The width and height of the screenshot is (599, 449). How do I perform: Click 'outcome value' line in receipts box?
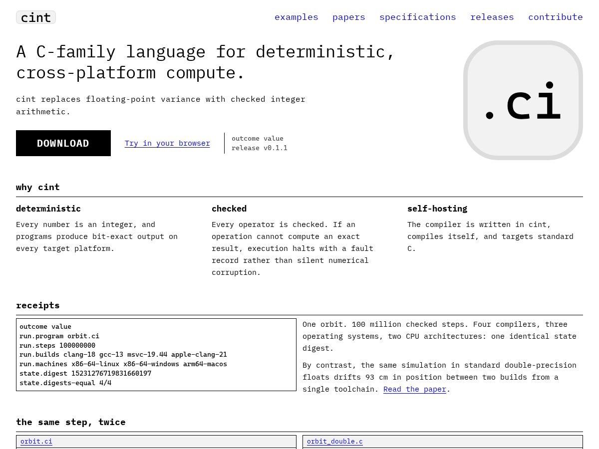(45, 327)
